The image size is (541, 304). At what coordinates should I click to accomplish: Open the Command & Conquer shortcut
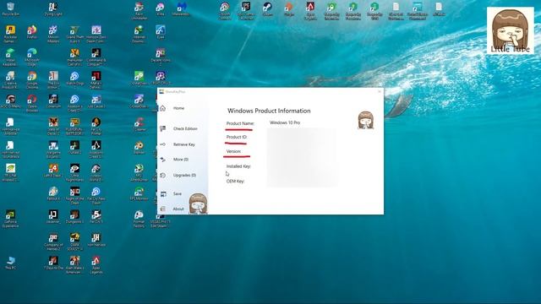click(96, 57)
